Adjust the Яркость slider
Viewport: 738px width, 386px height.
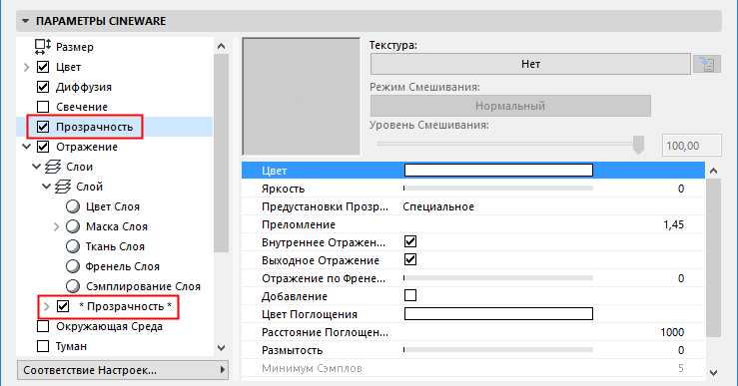tap(498, 189)
